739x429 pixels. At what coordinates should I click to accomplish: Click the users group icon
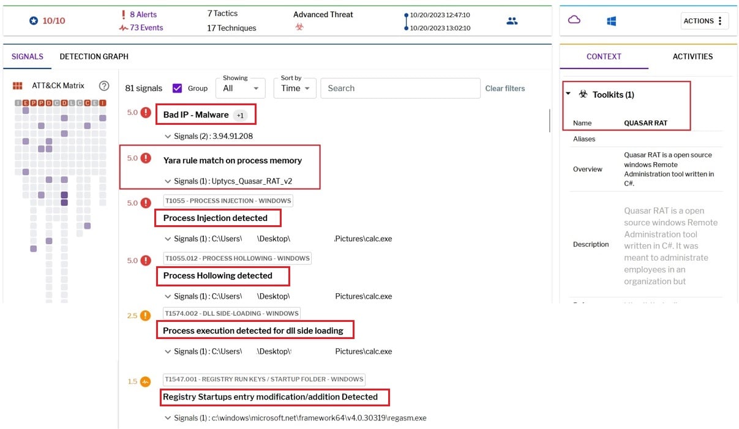(x=512, y=21)
